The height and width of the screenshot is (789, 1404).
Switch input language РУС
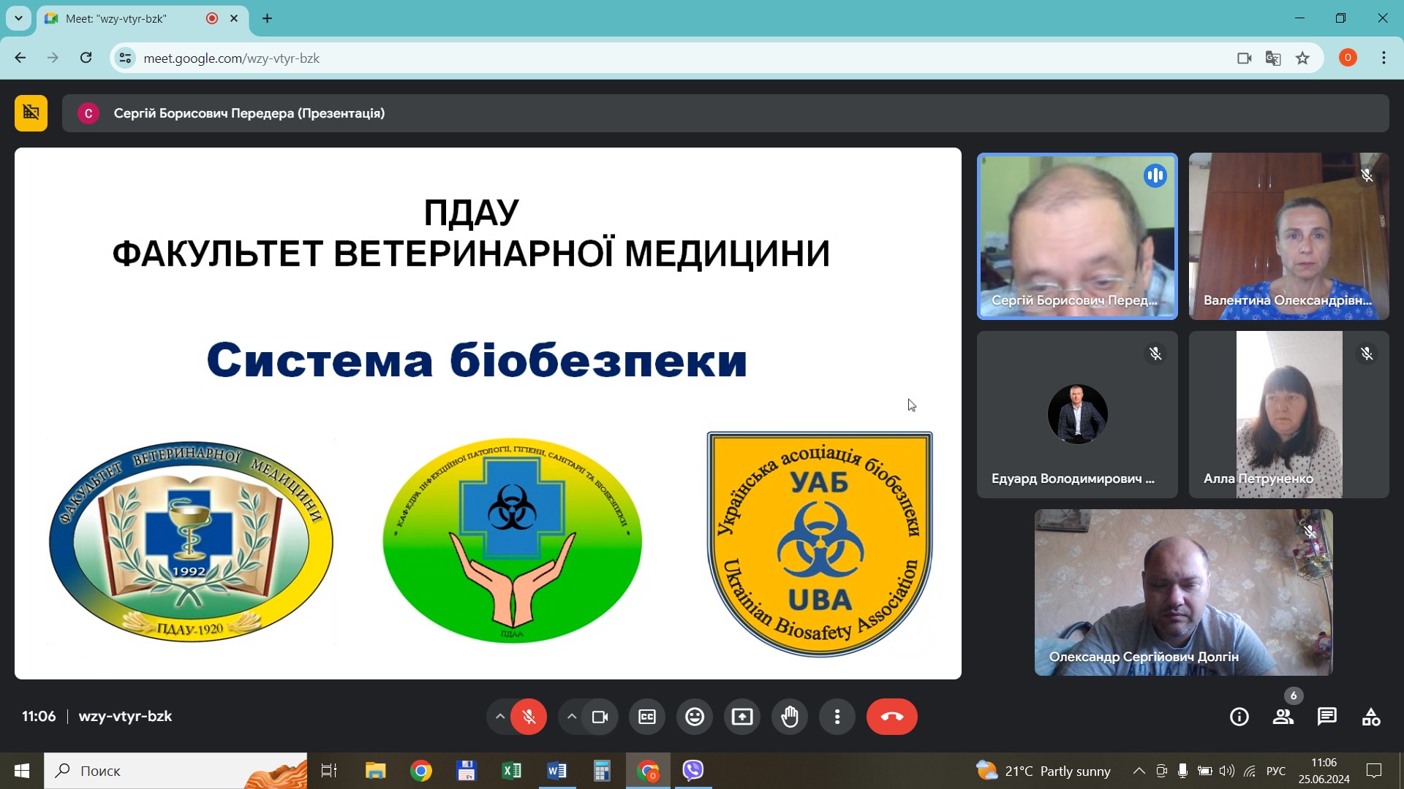pyautogui.click(x=1276, y=771)
